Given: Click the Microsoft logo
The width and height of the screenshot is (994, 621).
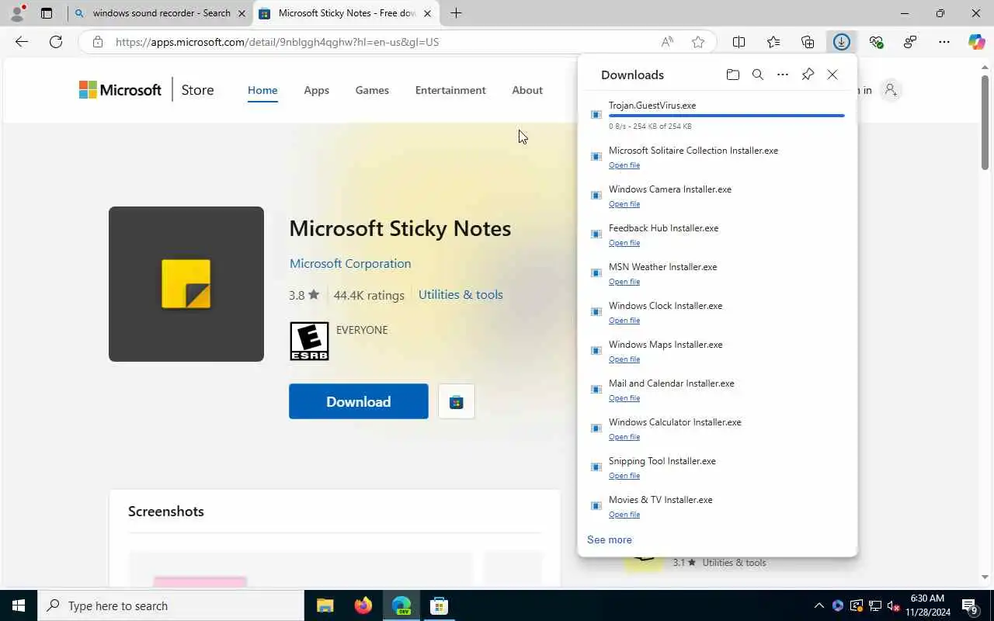Looking at the screenshot, I should point(120,90).
